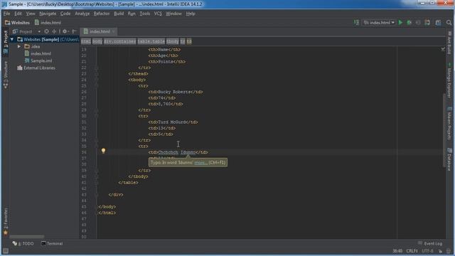Expand the .idea folder node
The image size is (455, 256).
point(19,46)
